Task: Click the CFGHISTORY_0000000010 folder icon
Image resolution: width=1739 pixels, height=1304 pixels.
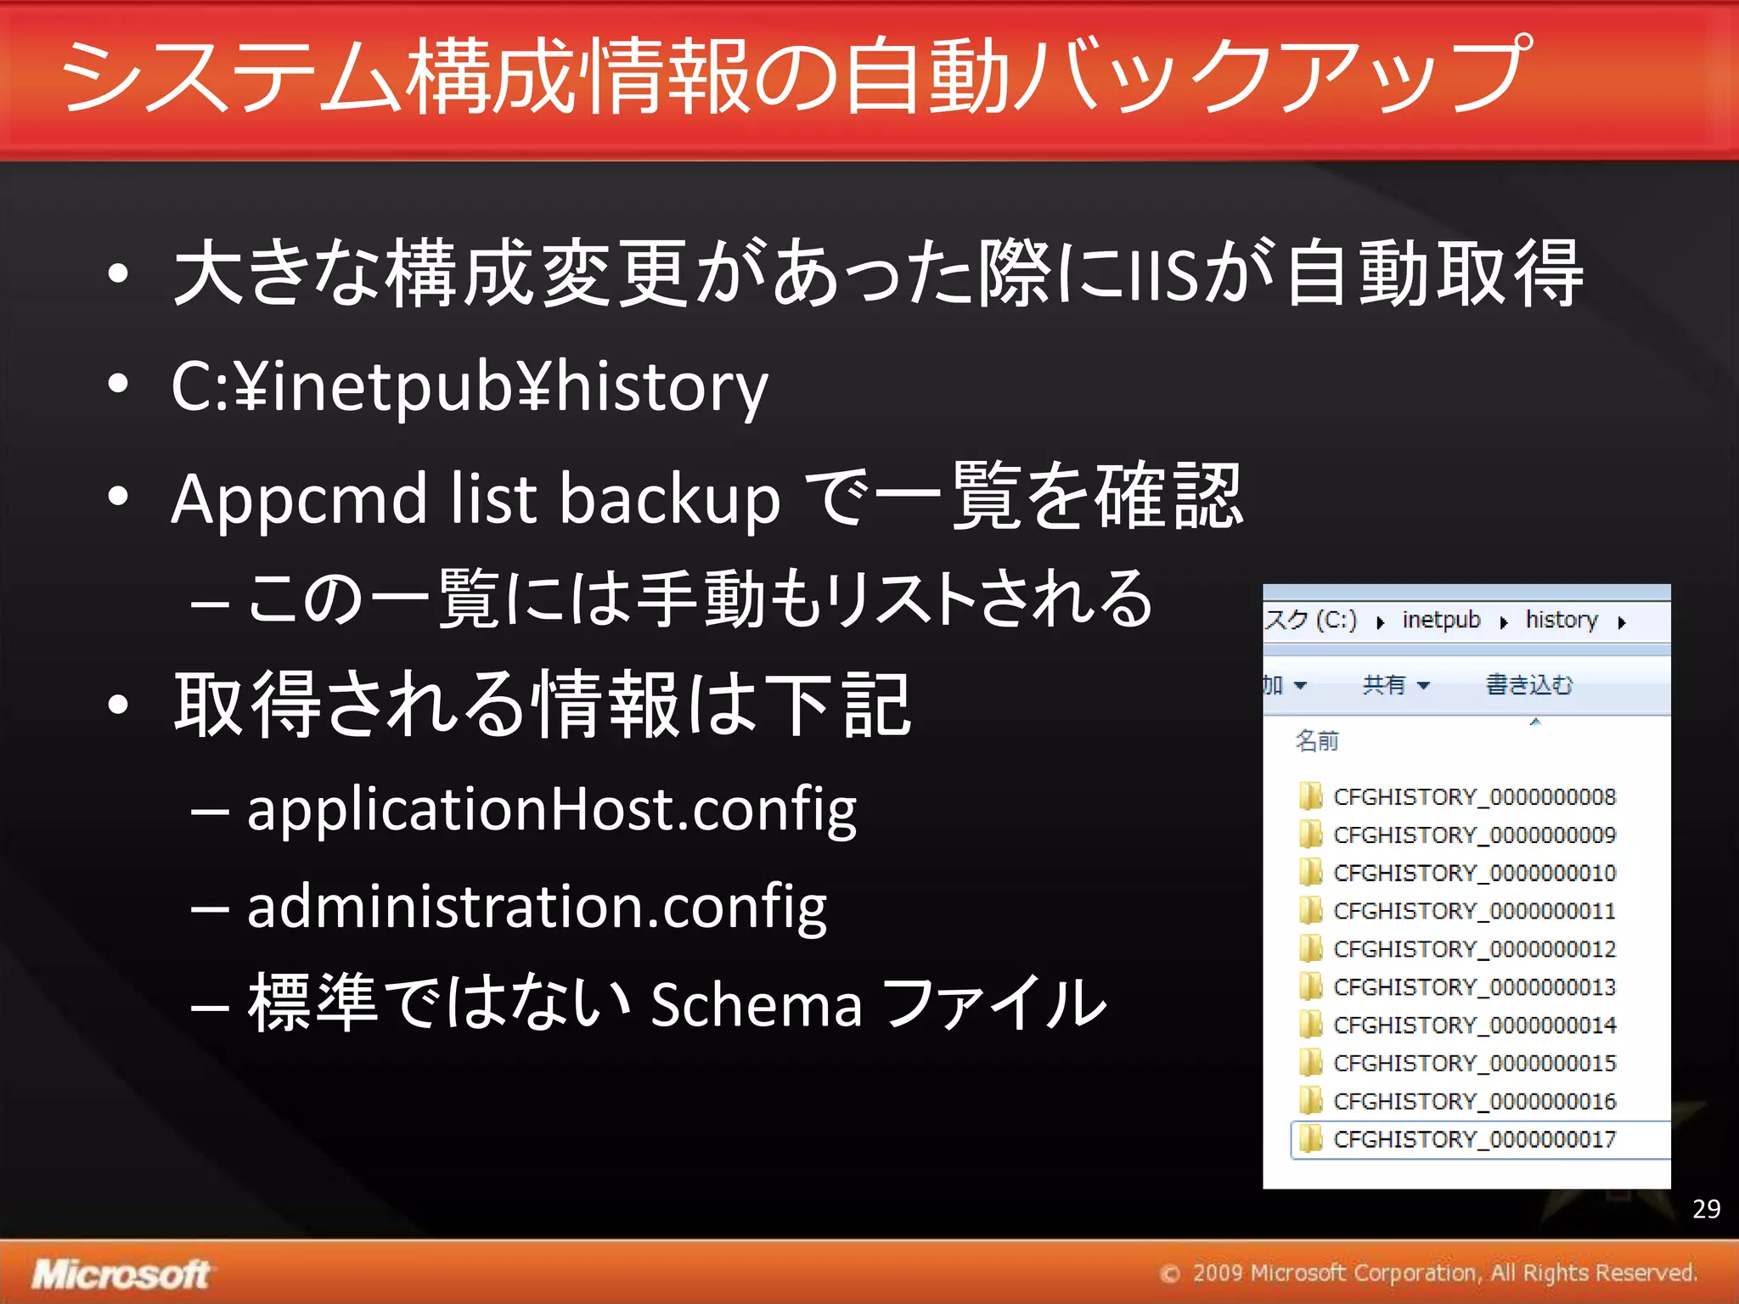Action: 1311,873
